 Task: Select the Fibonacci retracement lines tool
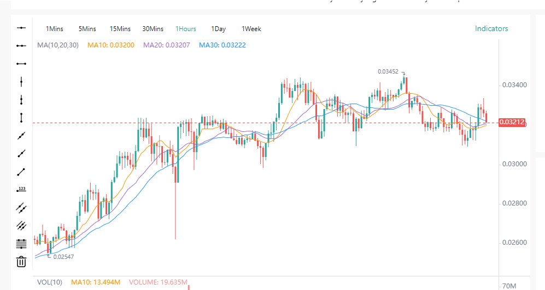click(x=21, y=244)
